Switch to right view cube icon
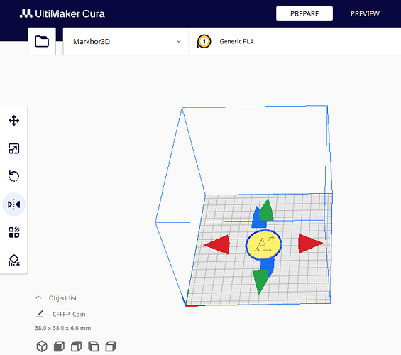The width and height of the screenshot is (401, 355). tap(111, 346)
